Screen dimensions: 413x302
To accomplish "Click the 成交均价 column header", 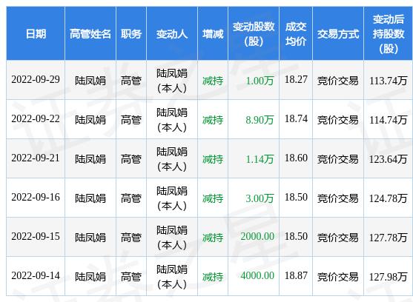I will point(296,34).
